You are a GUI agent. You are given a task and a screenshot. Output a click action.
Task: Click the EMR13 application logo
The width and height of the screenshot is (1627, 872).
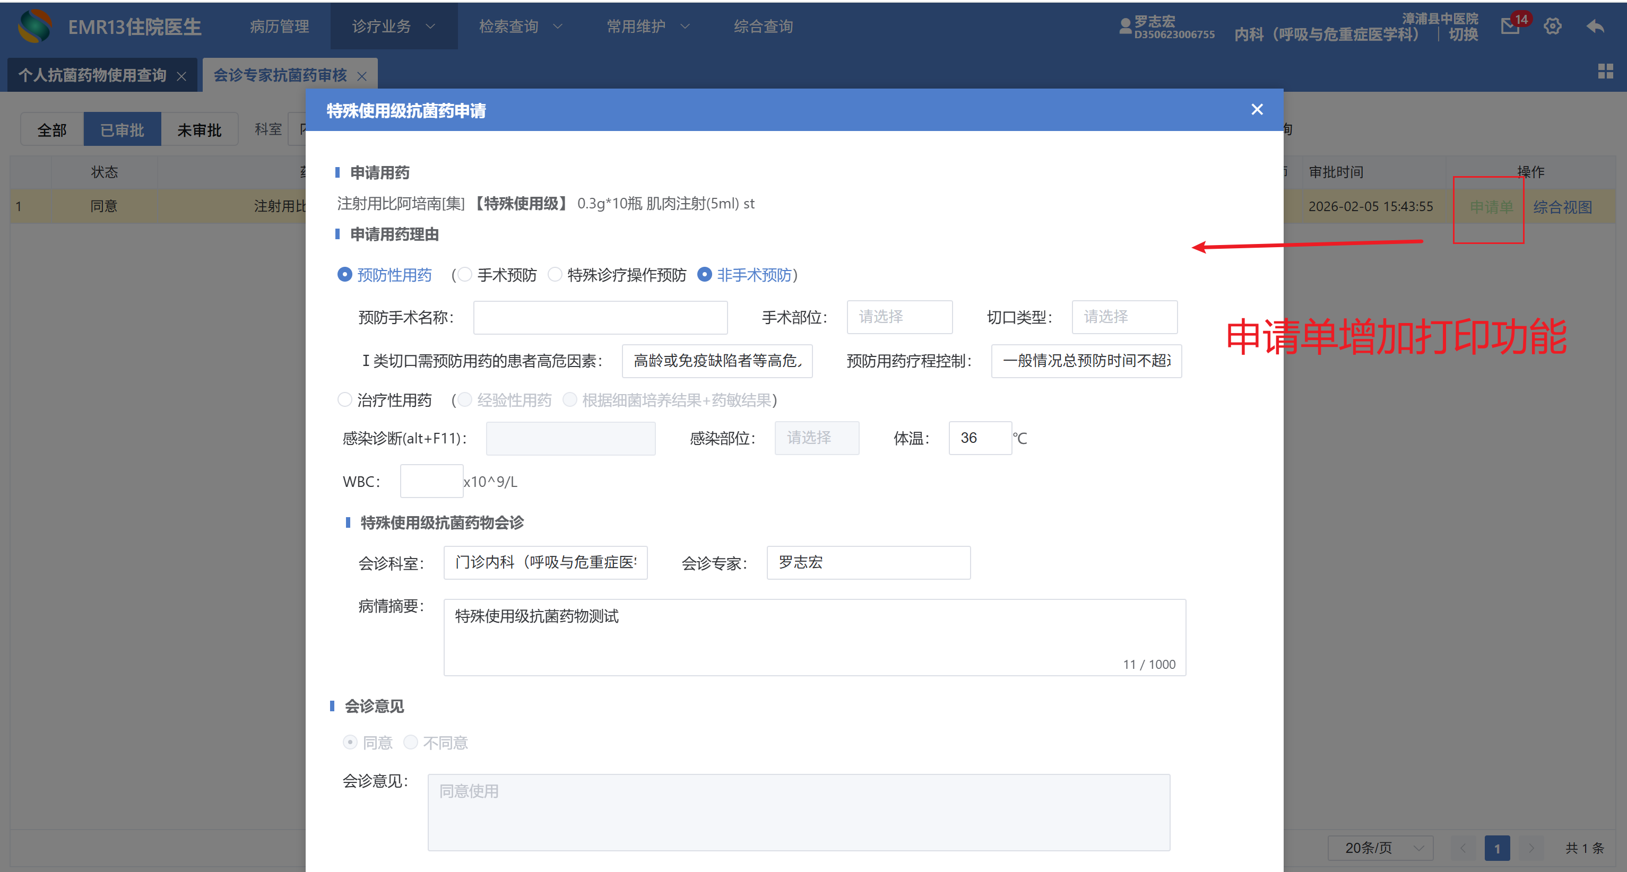(x=36, y=27)
